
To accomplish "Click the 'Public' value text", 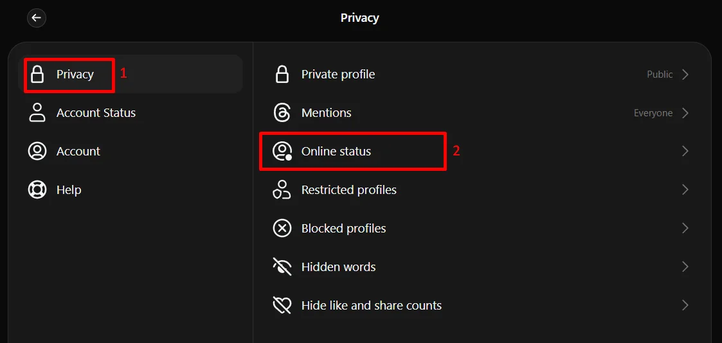I will (660, 75).
